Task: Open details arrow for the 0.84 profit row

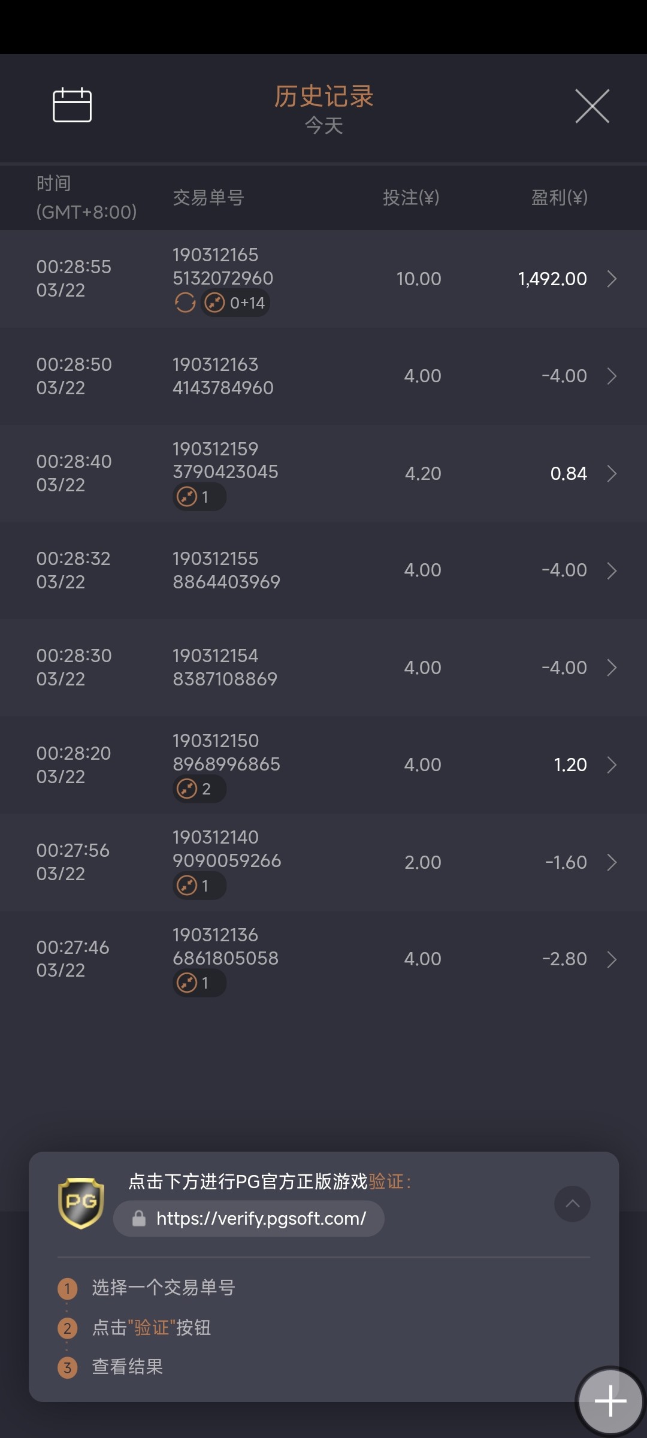Action: [612, 473]
